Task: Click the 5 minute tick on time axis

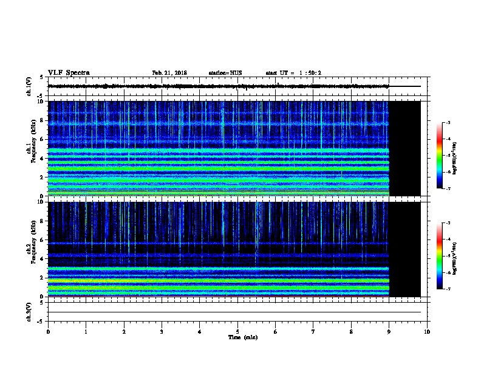Action: pyautogui.click(x=237, y=331)
